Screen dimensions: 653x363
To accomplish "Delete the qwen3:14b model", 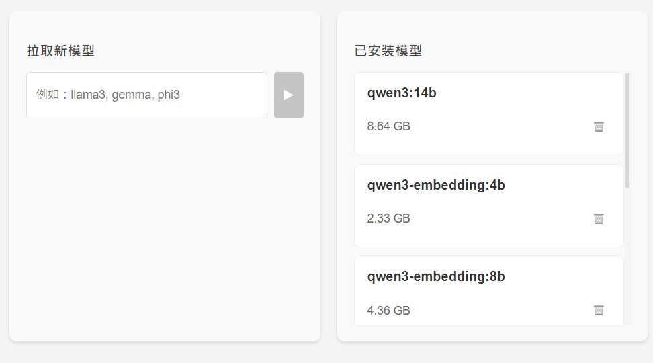I will click(x=599, y=126).
